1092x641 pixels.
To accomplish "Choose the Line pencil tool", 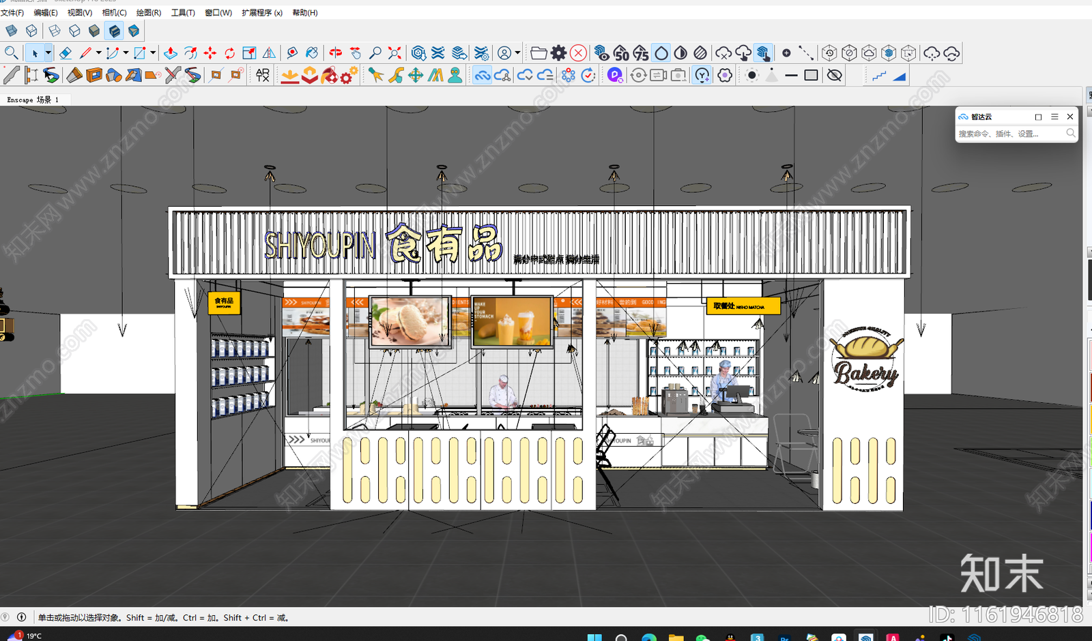I will [x=85, y=53].
